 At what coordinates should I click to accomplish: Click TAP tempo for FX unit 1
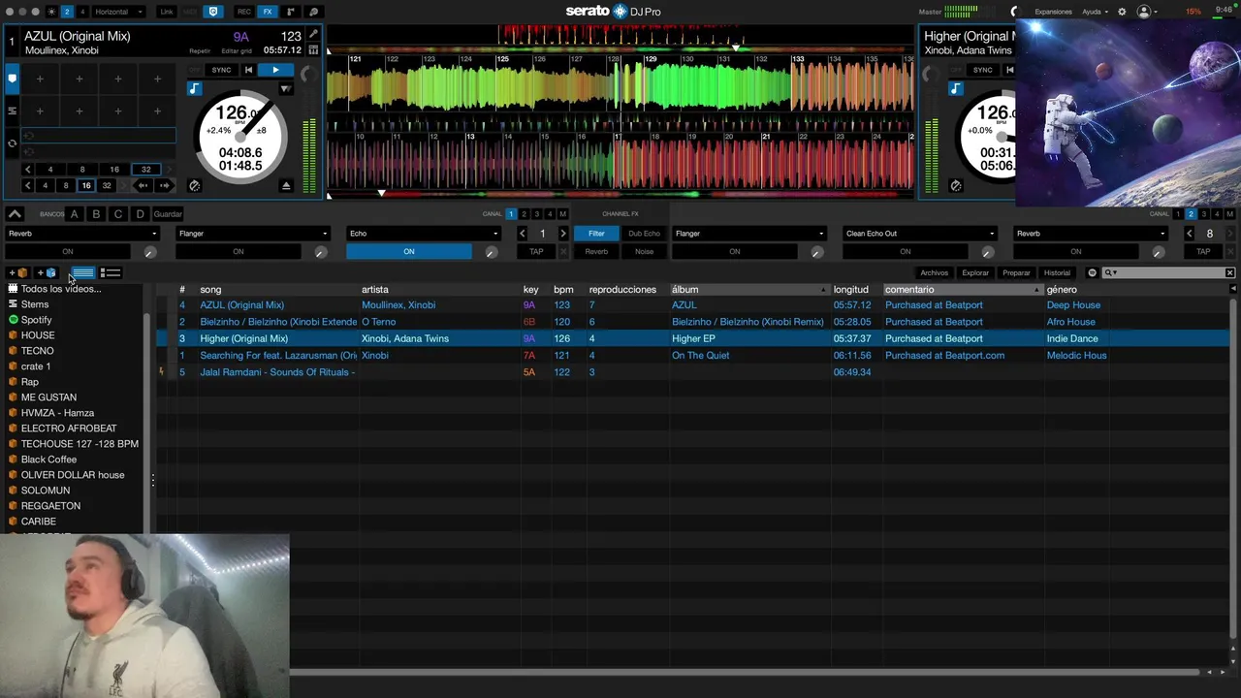[536, 252]
